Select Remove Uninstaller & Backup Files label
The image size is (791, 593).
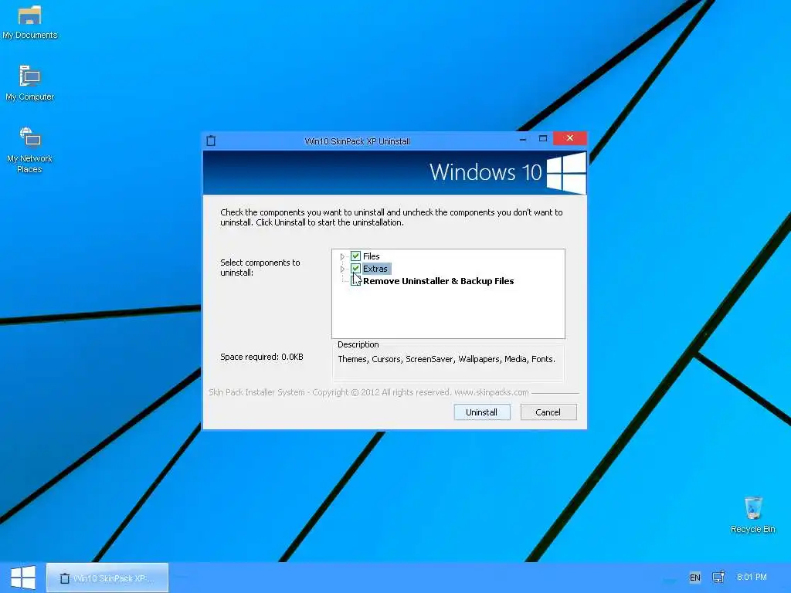click(439, 281)
